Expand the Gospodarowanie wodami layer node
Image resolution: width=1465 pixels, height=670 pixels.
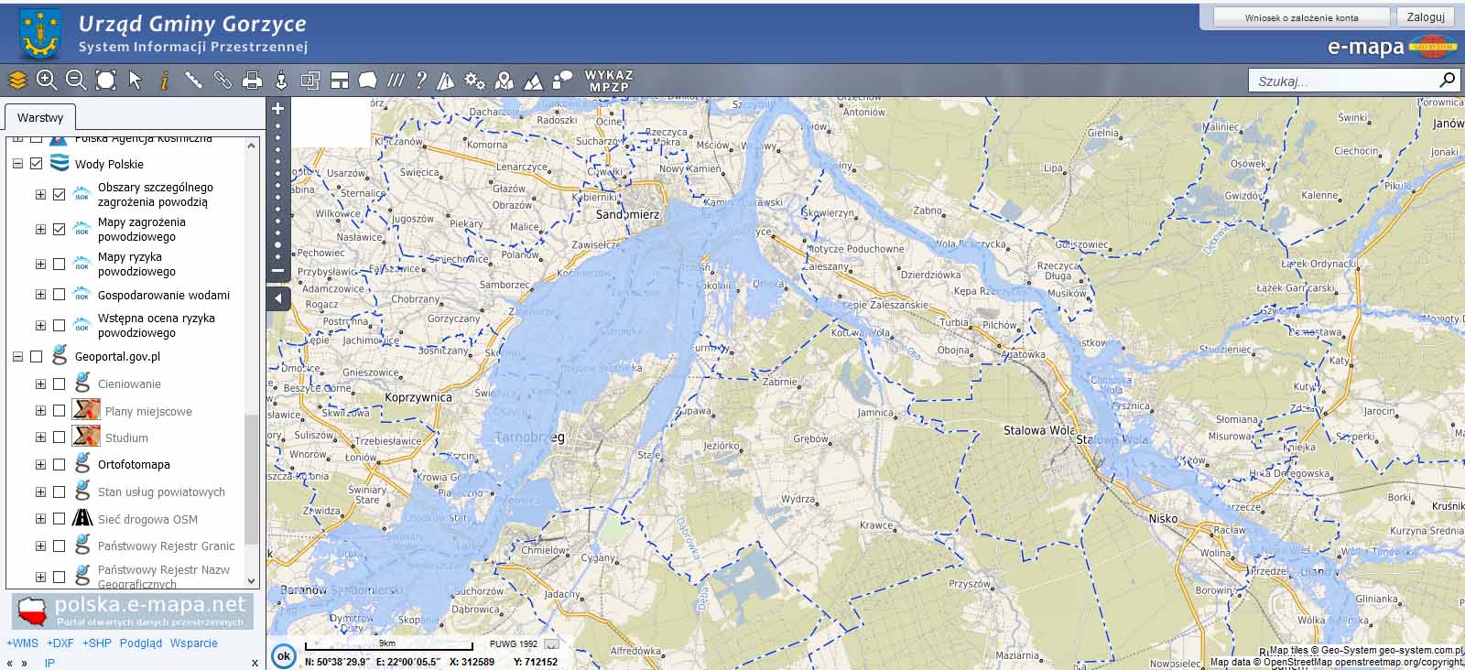point(40,296)
